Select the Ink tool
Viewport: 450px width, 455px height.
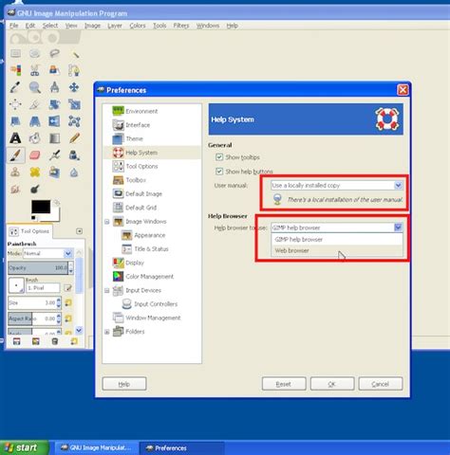pos(74,155)
